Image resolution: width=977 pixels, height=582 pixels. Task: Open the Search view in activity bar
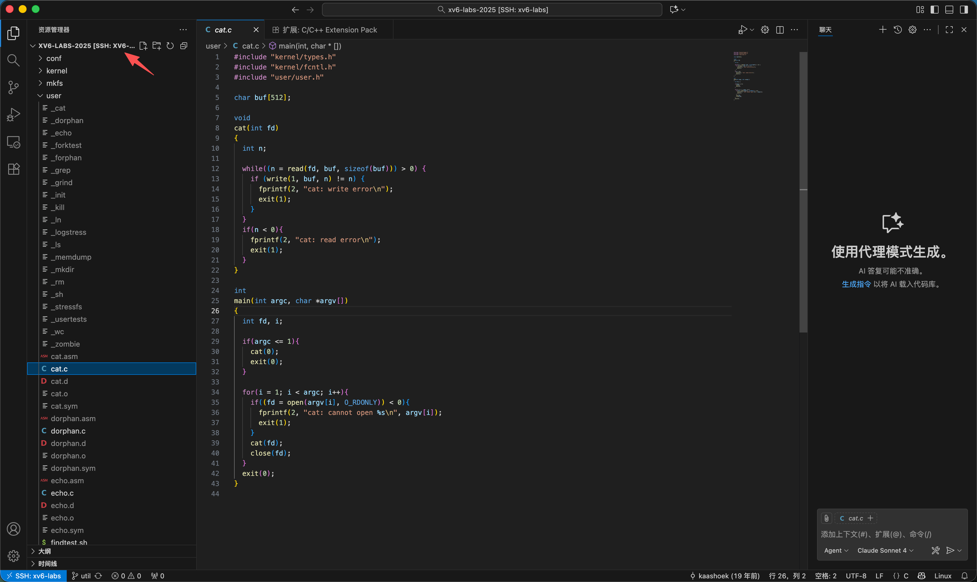[x=13, y=60]
